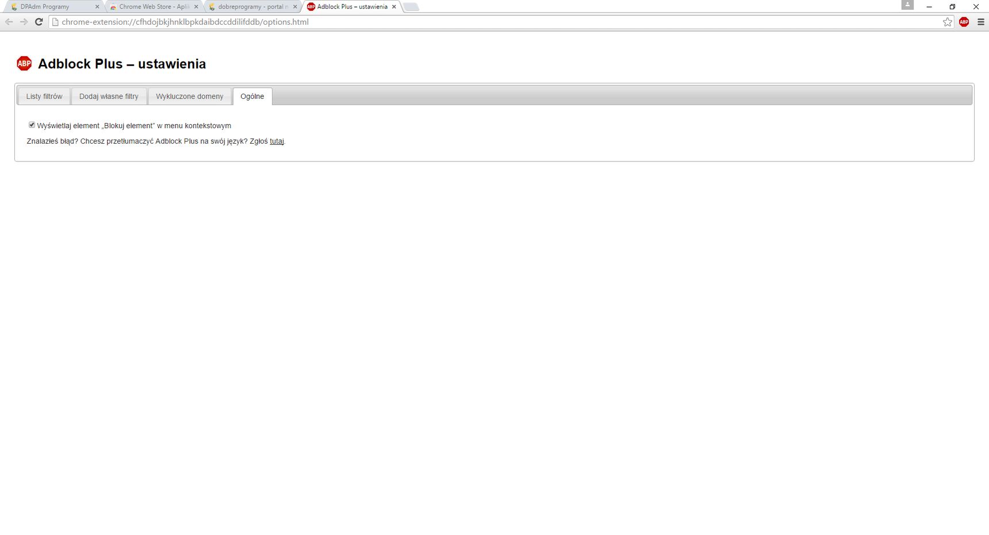Open the Adblock Plus toolbar extension icon
This screenshot has width=989, height=535.
pyautogui.click(x=964, y=22)
